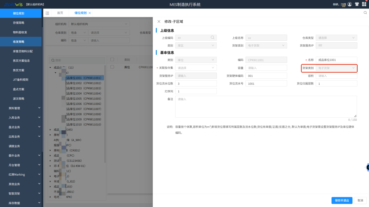Click the floating blue assistant button on the right edge
The height and width of the screenshot is (207, 369).
coord(367,167)
